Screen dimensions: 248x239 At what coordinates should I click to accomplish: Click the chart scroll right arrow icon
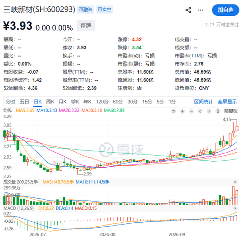[209, 111]
